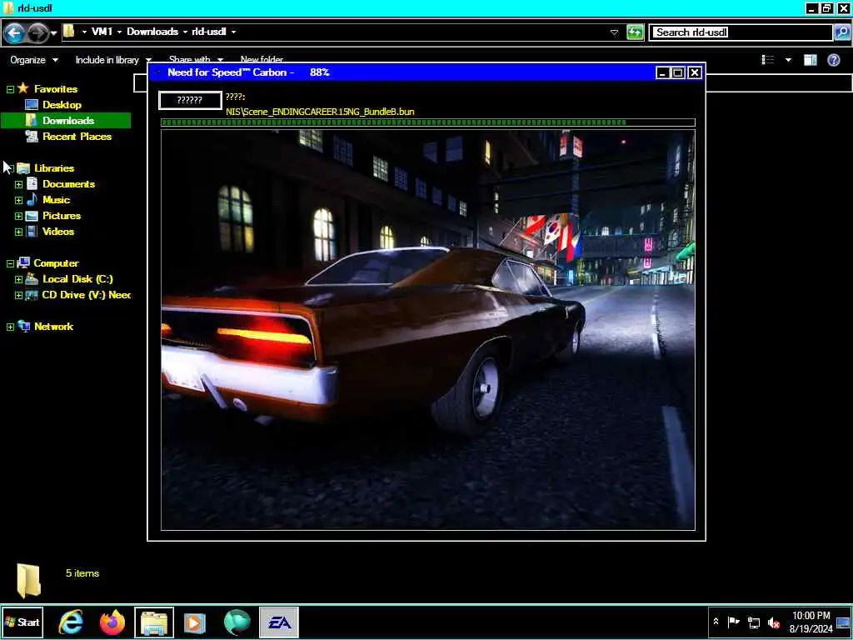Image resolution: width=853 pixels, height=640 pixels.
Task: Launch Firefox from taskbar
Action: pyautogui.click(x=112, y=622)
